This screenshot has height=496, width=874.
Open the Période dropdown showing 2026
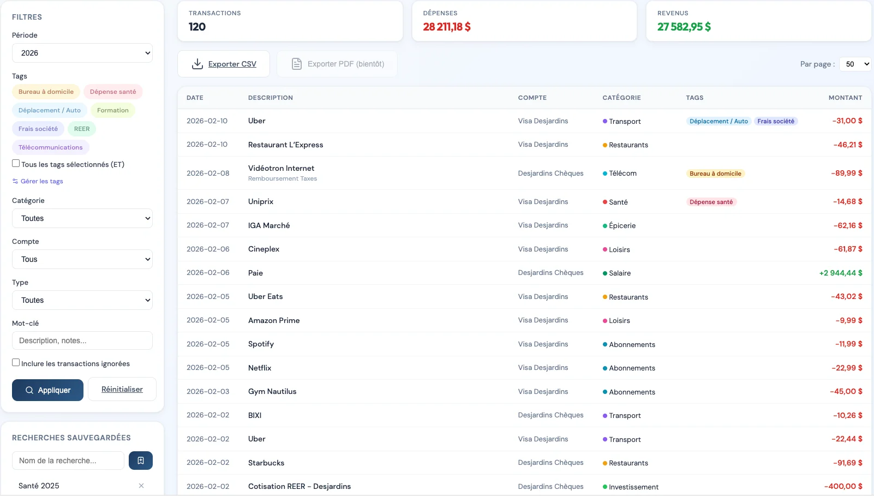pyautogui.click(x=82, y=53)
